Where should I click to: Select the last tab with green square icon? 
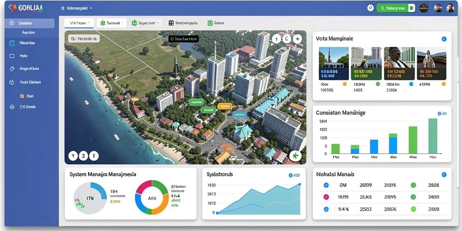click(216, 23)
